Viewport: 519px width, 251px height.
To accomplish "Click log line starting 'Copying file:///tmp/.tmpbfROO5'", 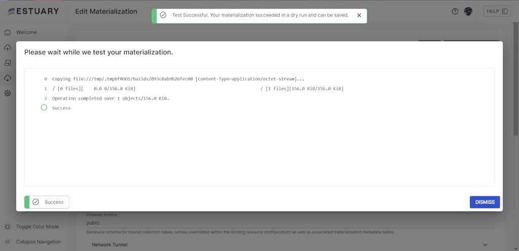I will (x=178, y=79).
